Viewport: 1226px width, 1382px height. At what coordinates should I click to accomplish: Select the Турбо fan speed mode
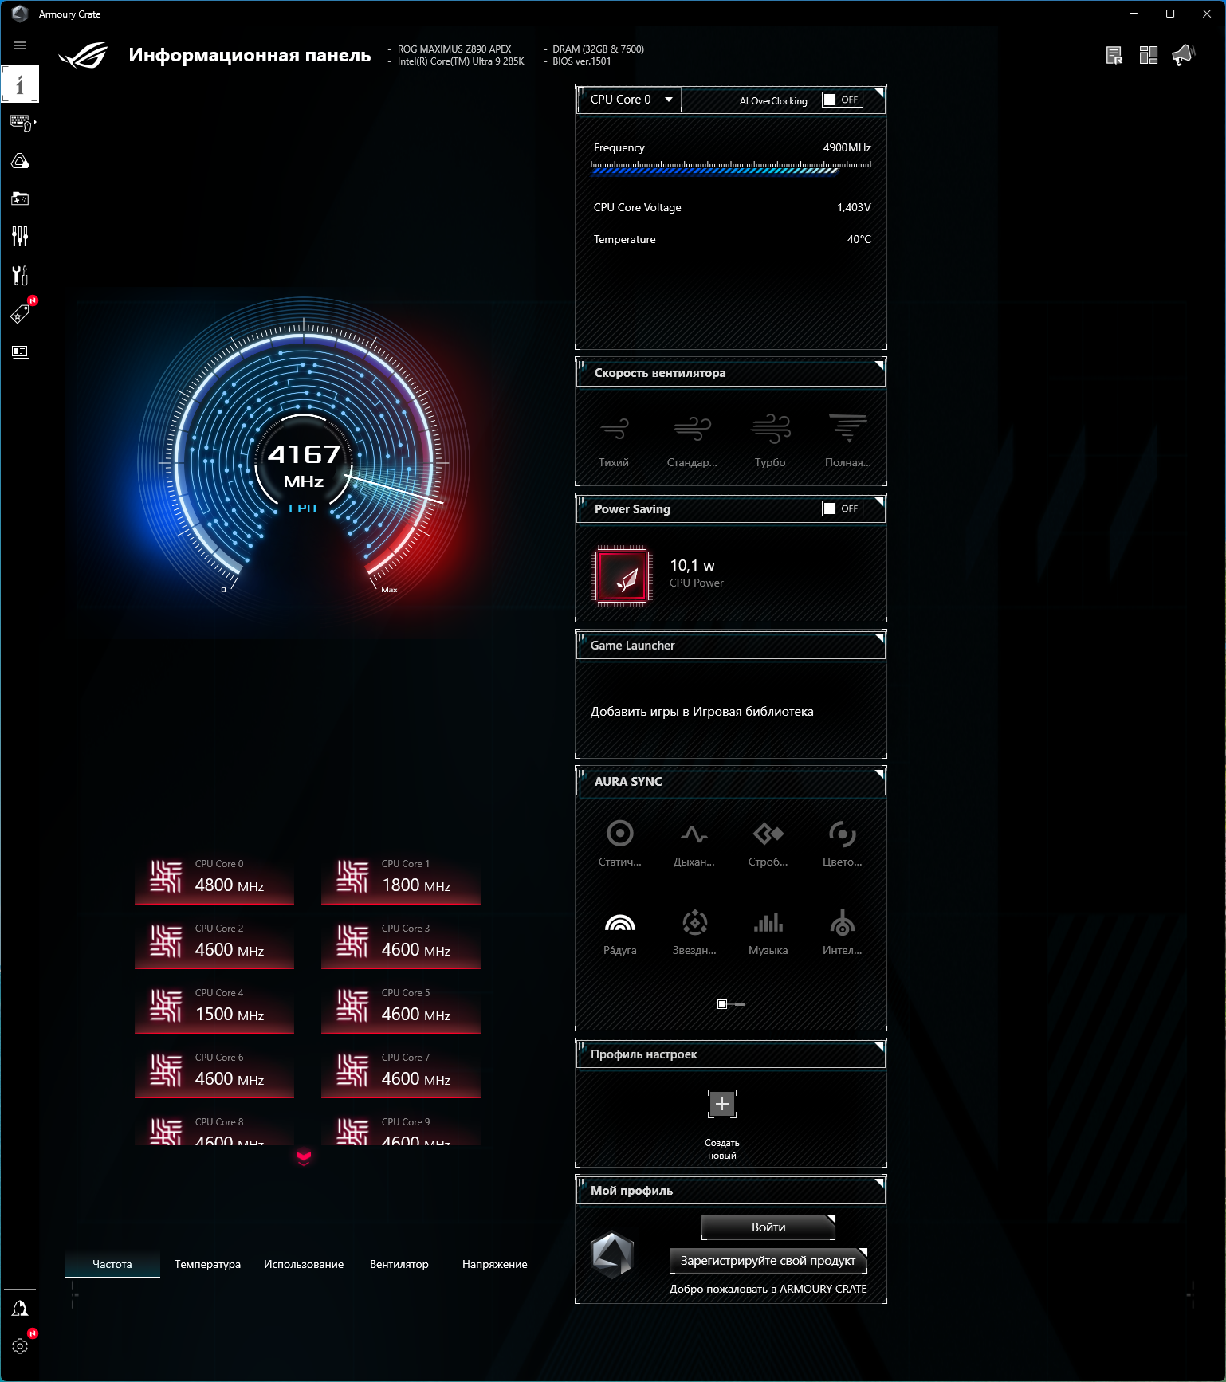770,441
